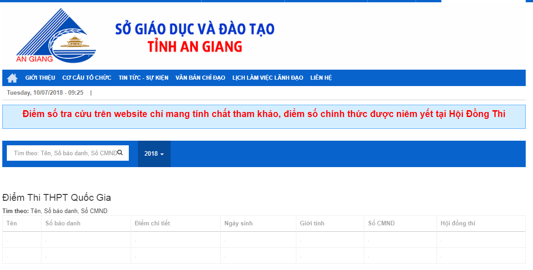Screen dimensions: 533x270
Task: Click the An Giang logo
Action: pos(56,36)
